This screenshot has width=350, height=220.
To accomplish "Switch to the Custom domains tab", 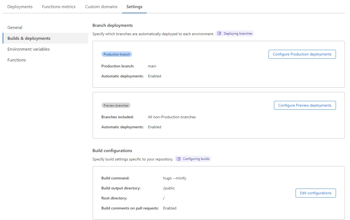I will coord(101,6).
